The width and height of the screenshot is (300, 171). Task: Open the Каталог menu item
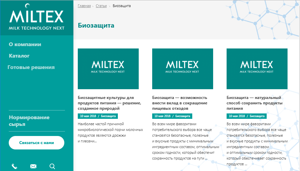19,56
